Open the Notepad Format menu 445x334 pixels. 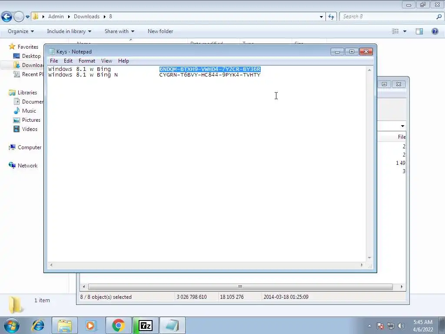[87, 61]
